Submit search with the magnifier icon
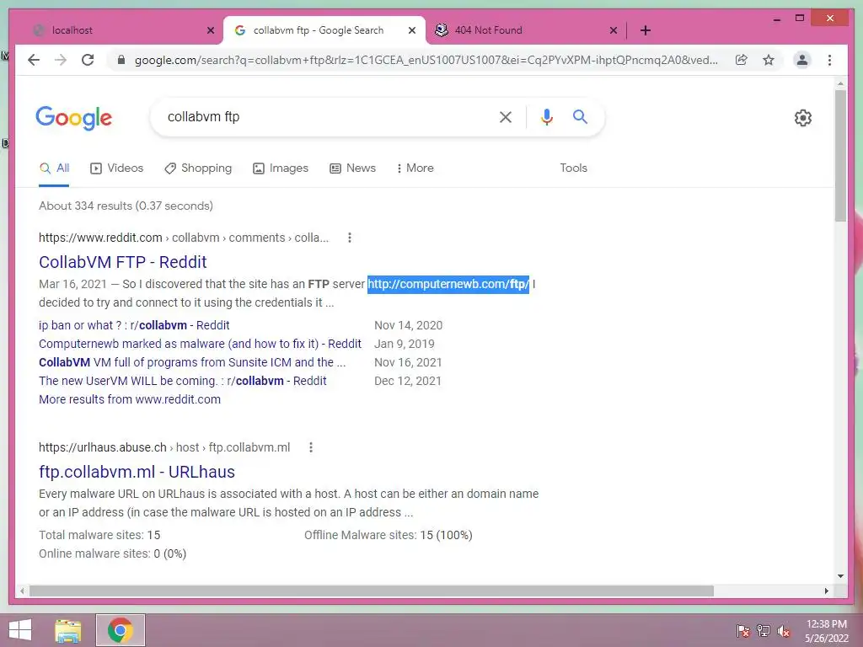This screenshot has height=647, width=863. 580,116
